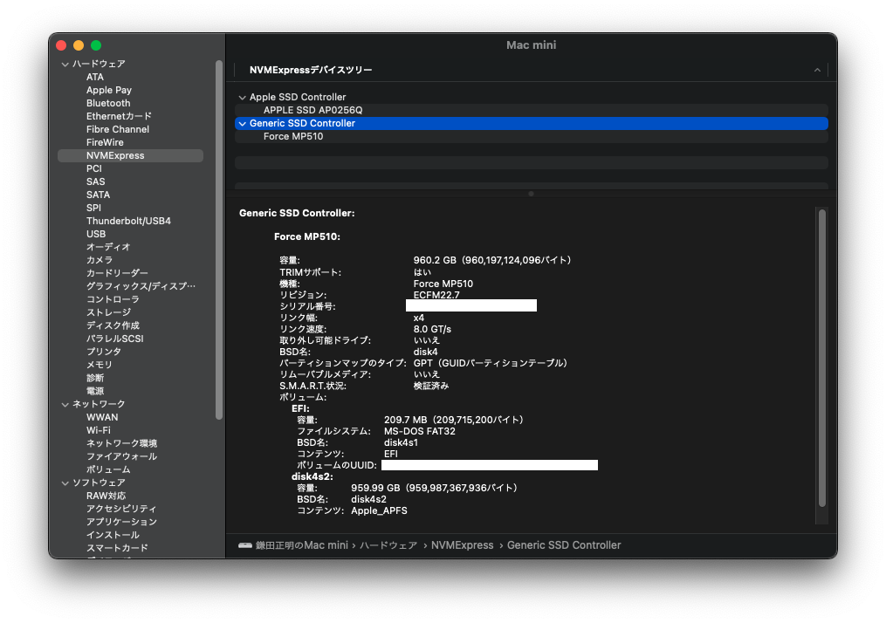The image size is (886, 623).
Task: Click the ハードウェア path bar segment
Action: pyautogui.click(x=388, y=545)
